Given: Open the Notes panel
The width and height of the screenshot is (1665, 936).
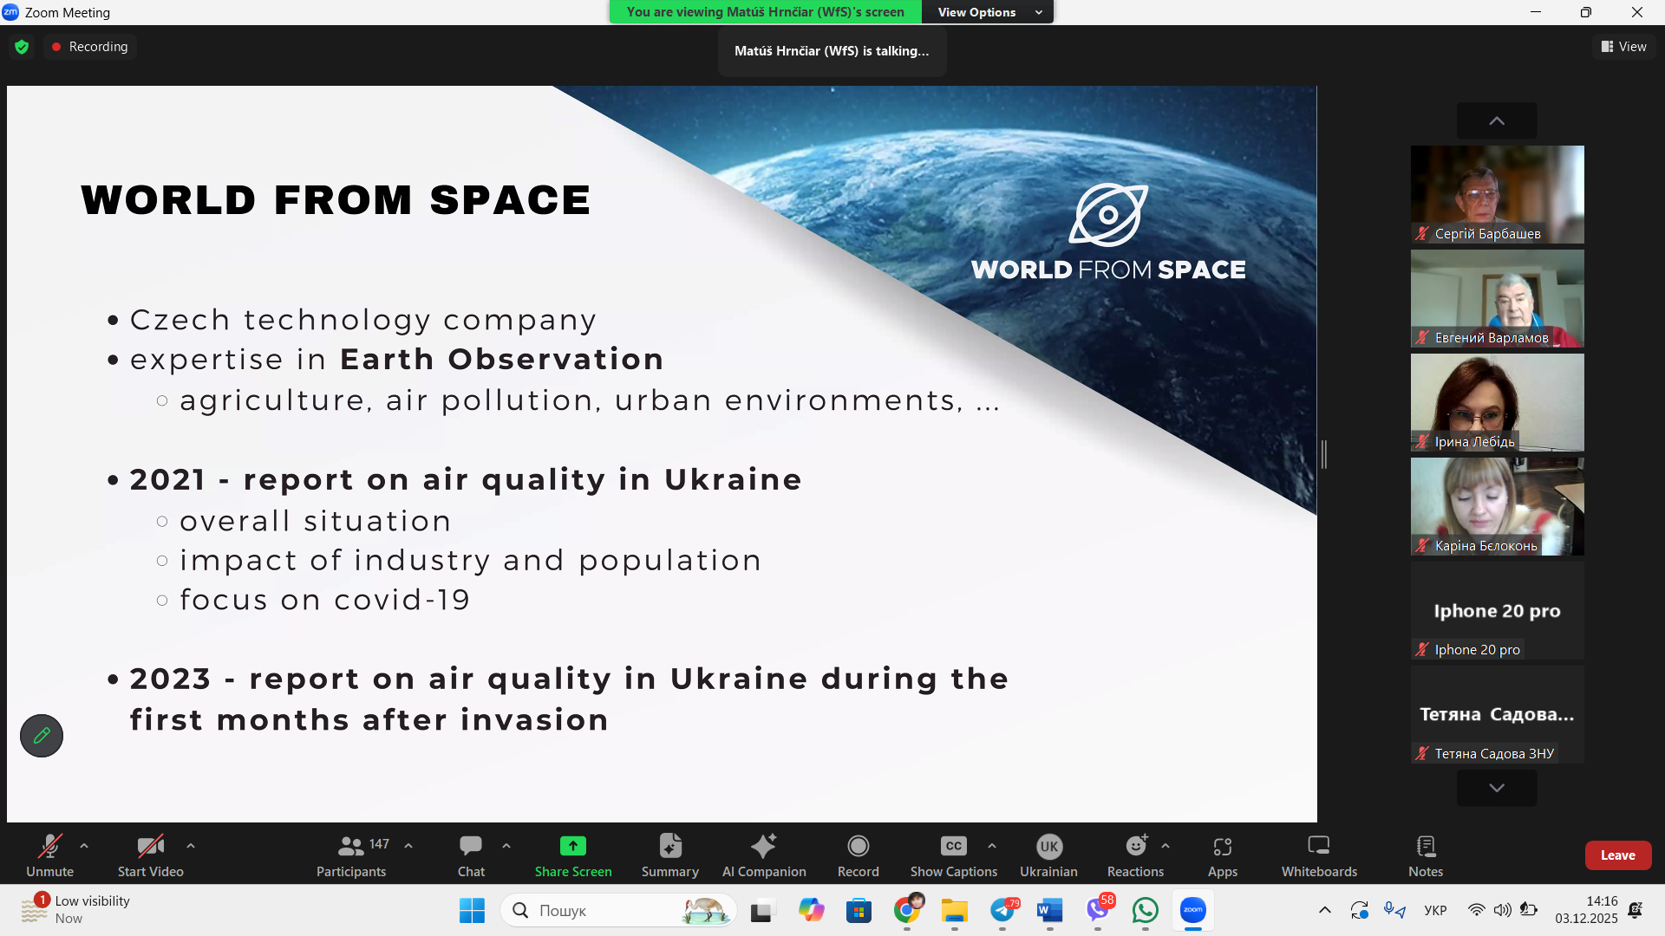Looking at the screenshot, I should (x=1426, y=855).
